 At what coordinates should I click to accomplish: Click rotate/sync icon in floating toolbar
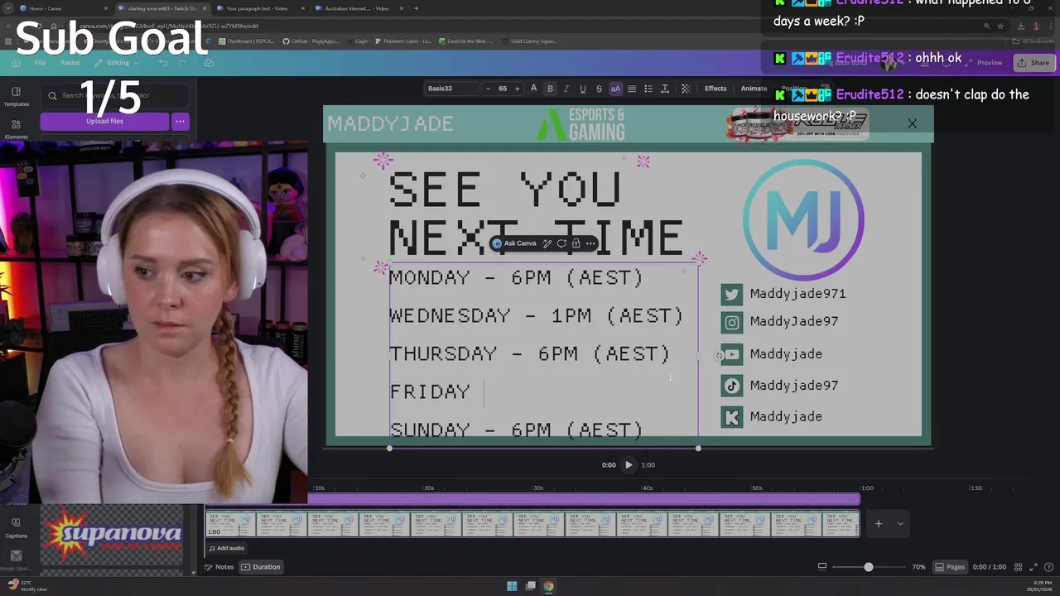561,243
